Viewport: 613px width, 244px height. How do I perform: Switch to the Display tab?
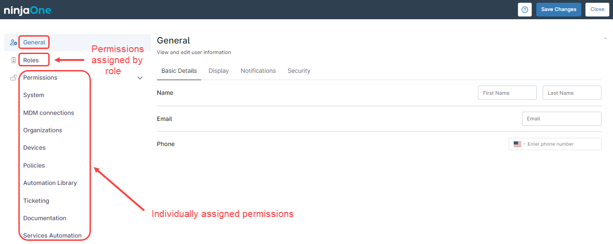219,71
